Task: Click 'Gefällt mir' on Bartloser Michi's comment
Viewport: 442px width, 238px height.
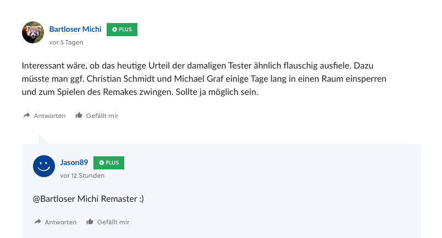Action: pos(102,116)
